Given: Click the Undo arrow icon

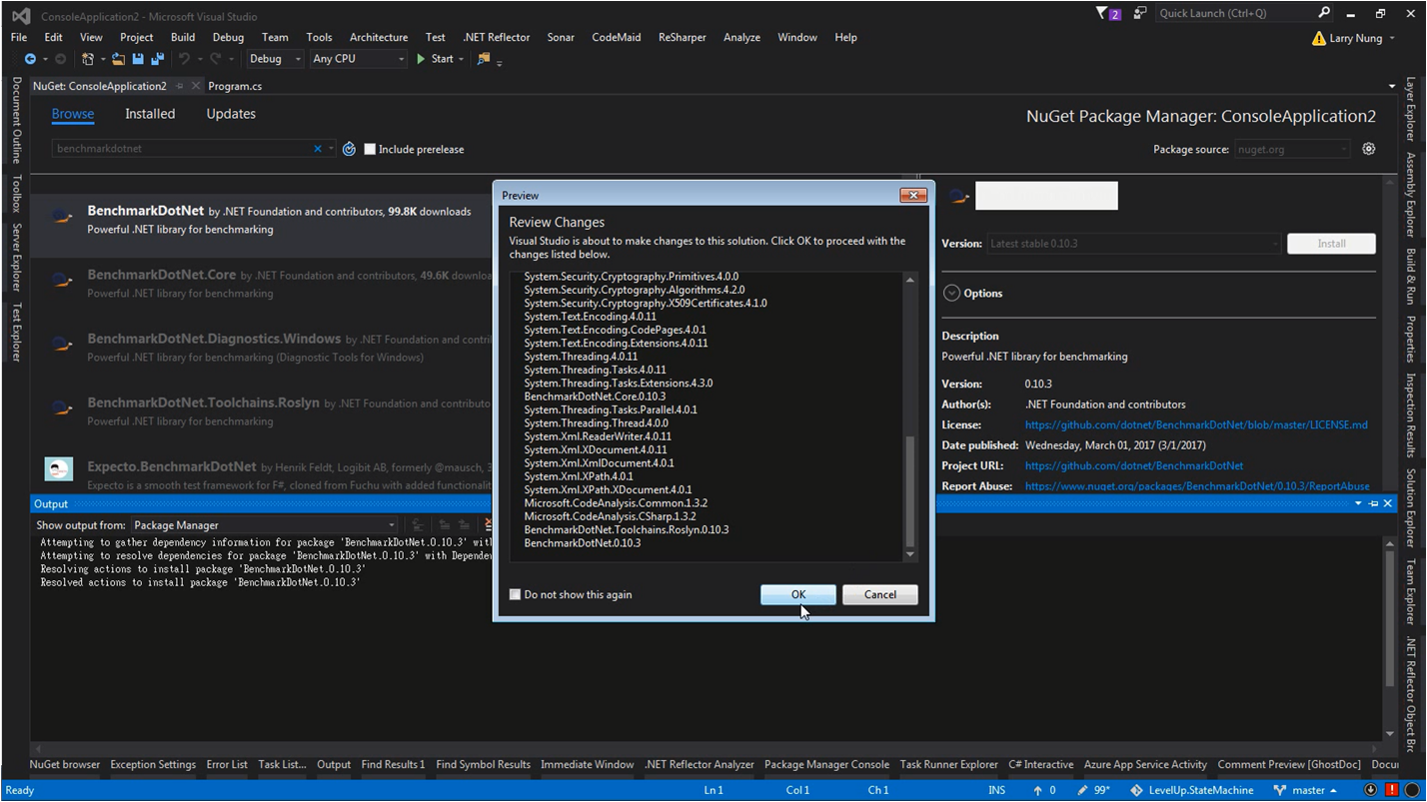Looking at the screenshot, I should pyautogui.click(x=184, y=59).
